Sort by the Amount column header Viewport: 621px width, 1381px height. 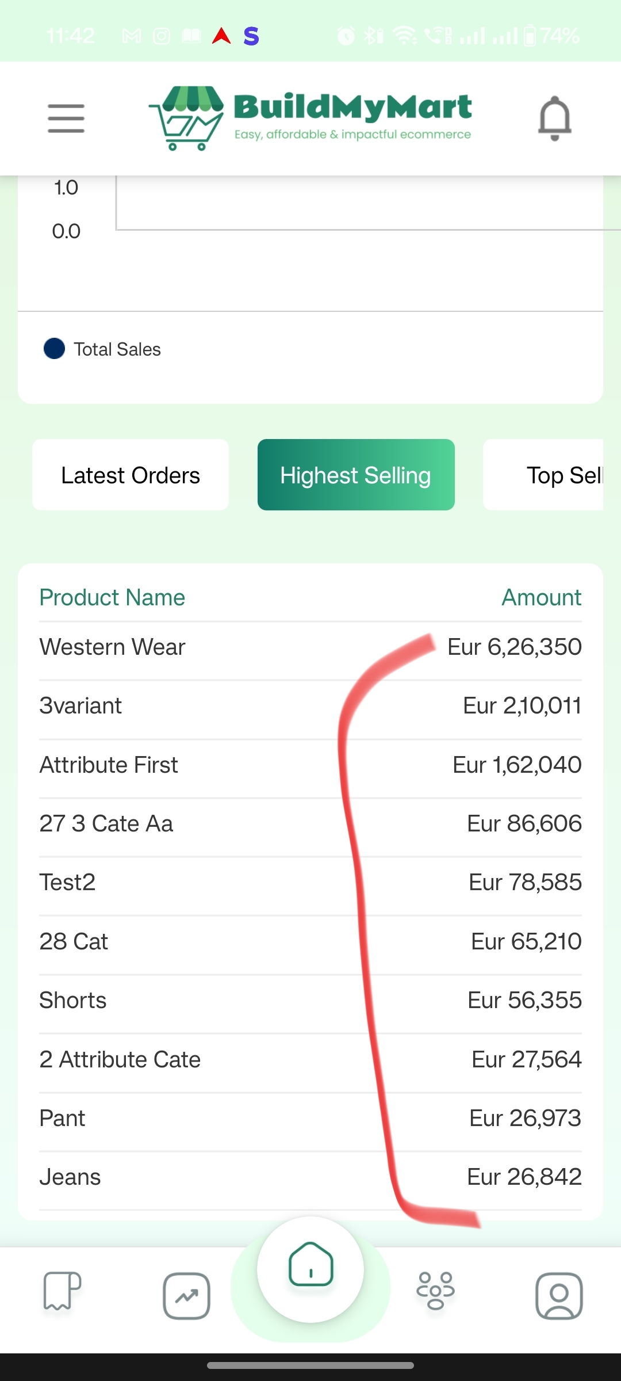(x=542, y=597)
